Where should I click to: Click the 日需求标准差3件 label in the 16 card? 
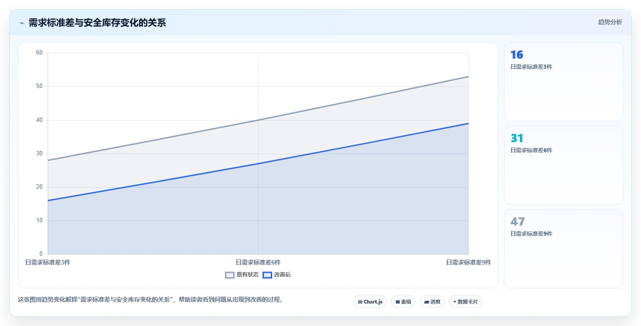pyautogui.click(x=531, y=67)
